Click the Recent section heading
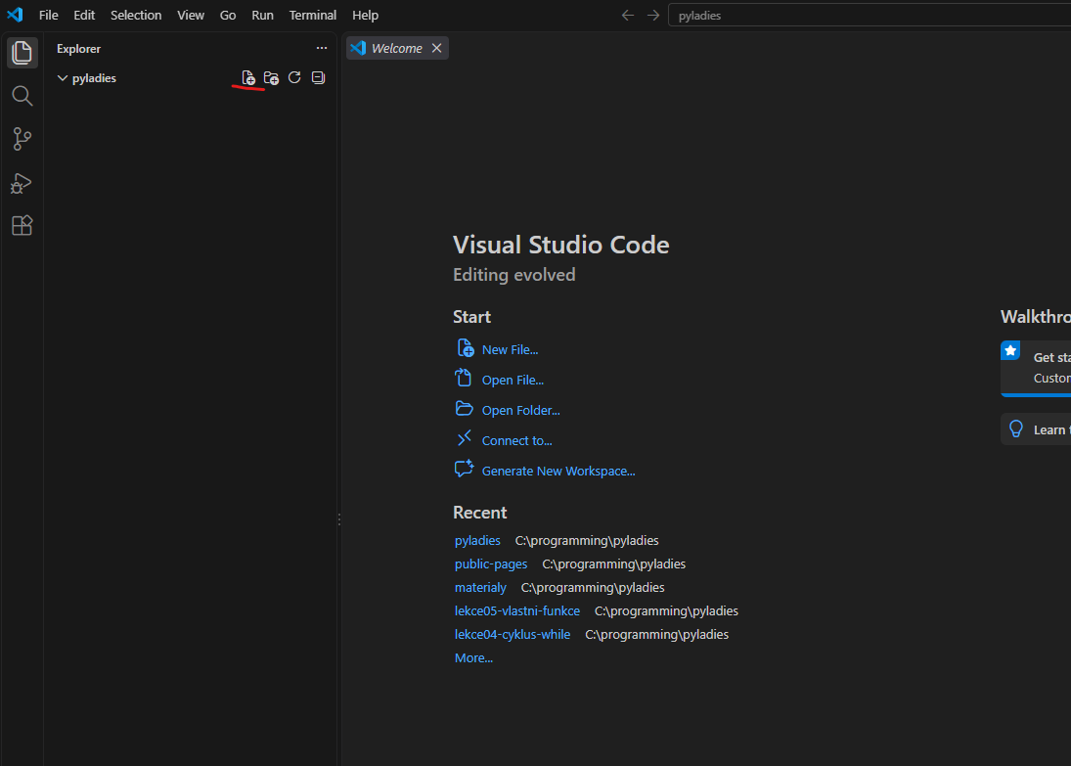This screenshot has height=766, width=1071. 479,513
